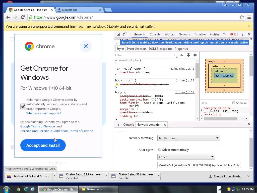Open firefox-124.0a1 download options arrow
257x193 pixels.
[54, 176]
